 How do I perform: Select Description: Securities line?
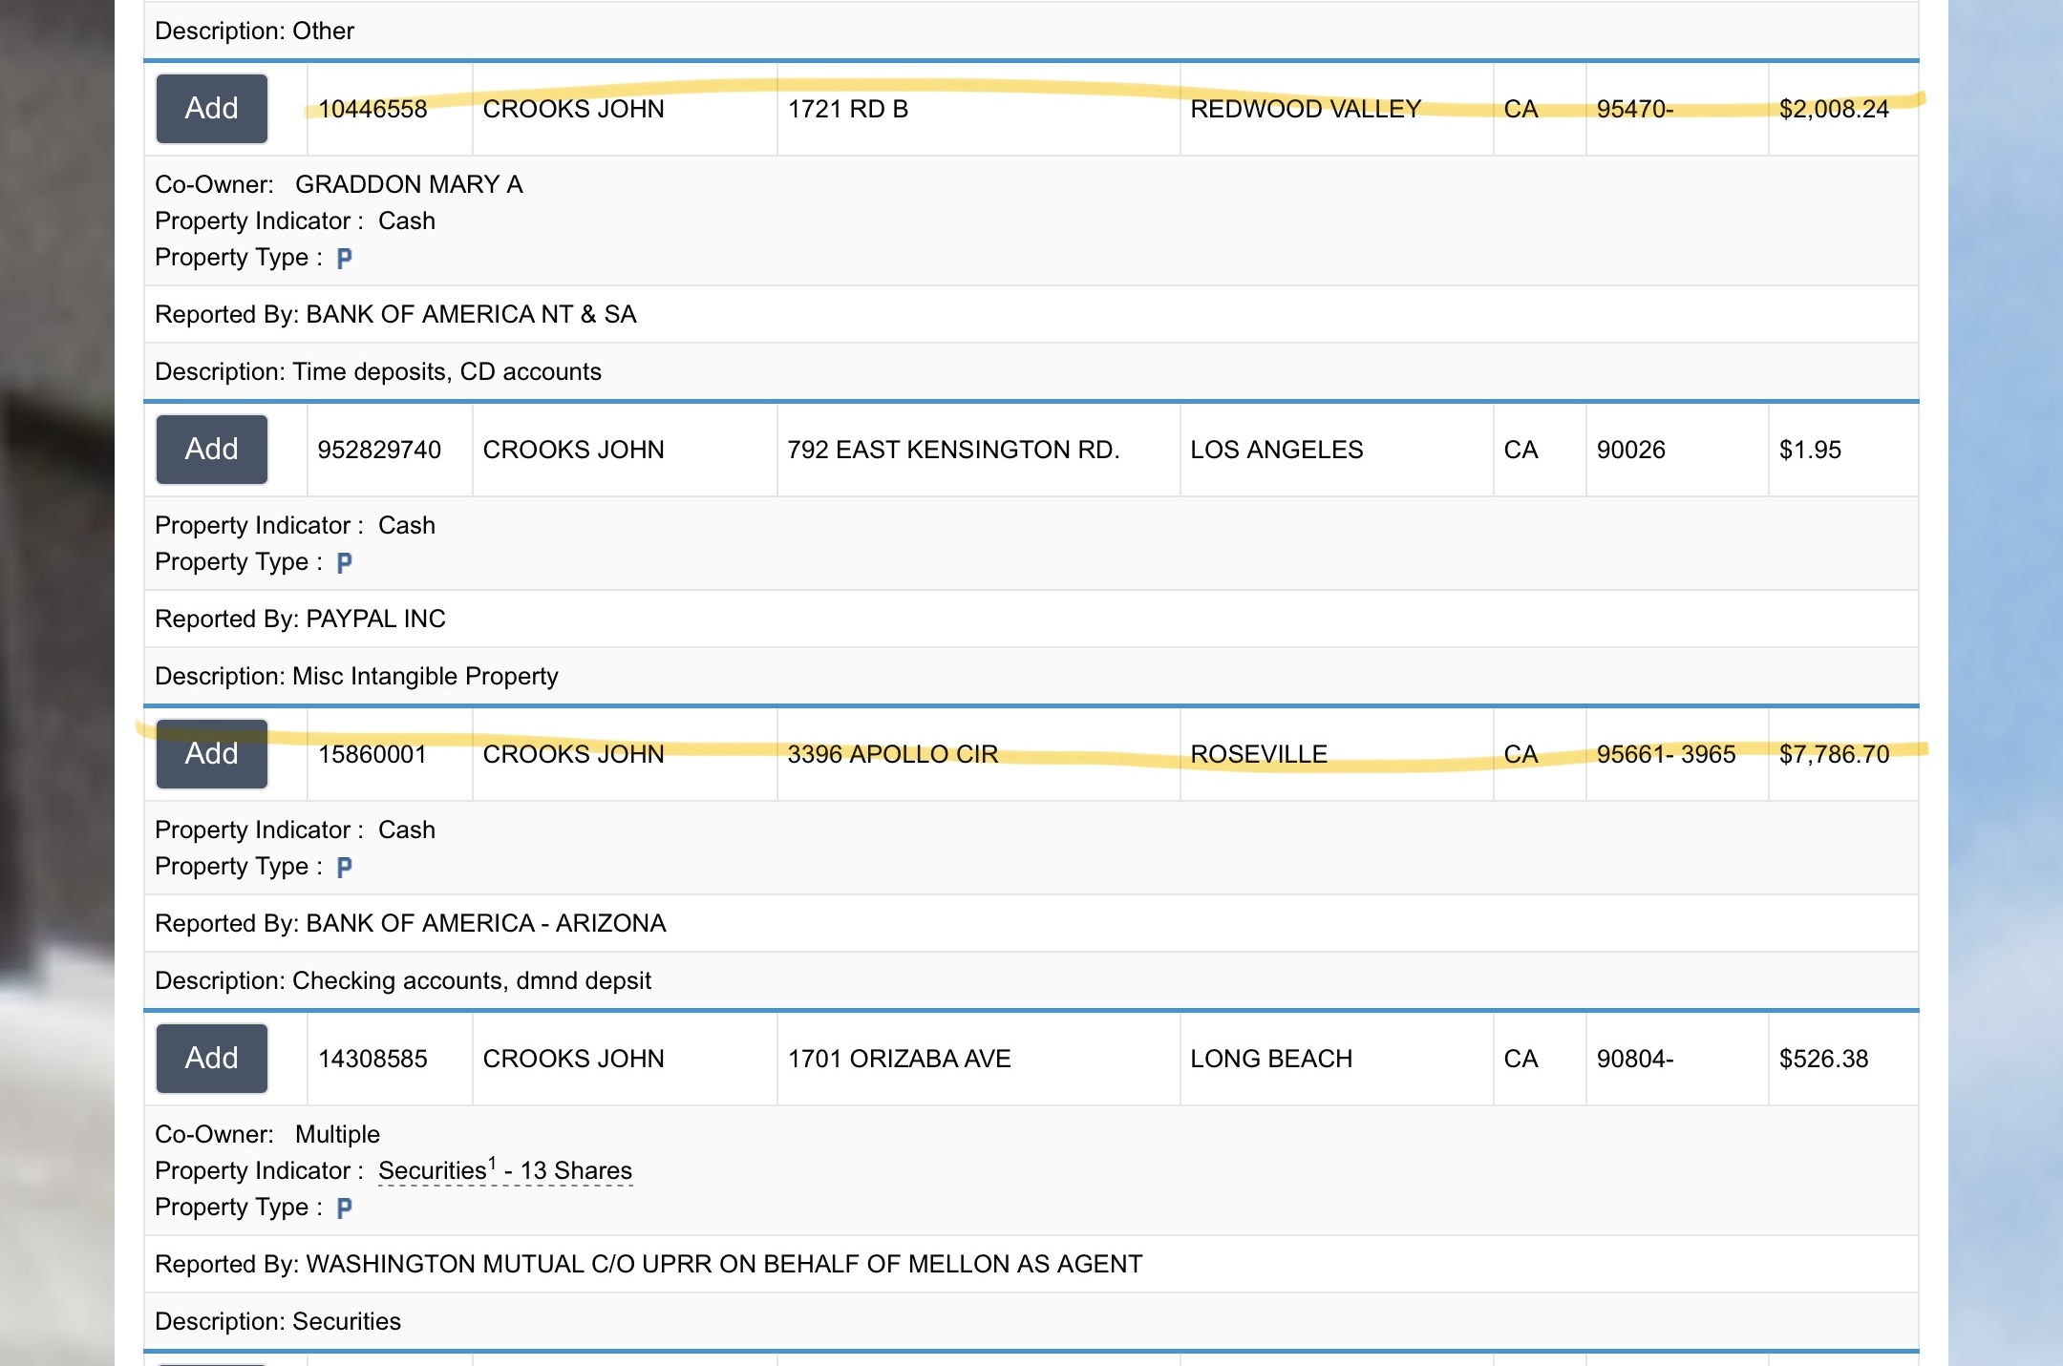(x=278, y=1322)
